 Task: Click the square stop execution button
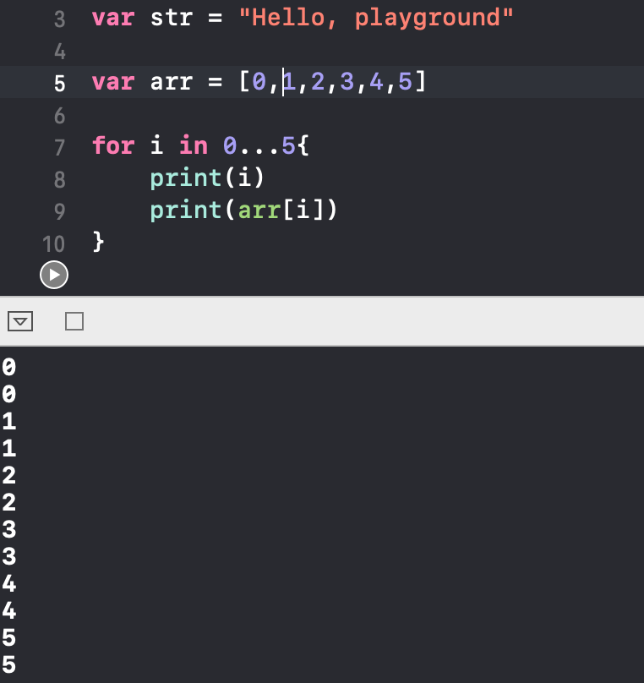(x=74, y=321)
